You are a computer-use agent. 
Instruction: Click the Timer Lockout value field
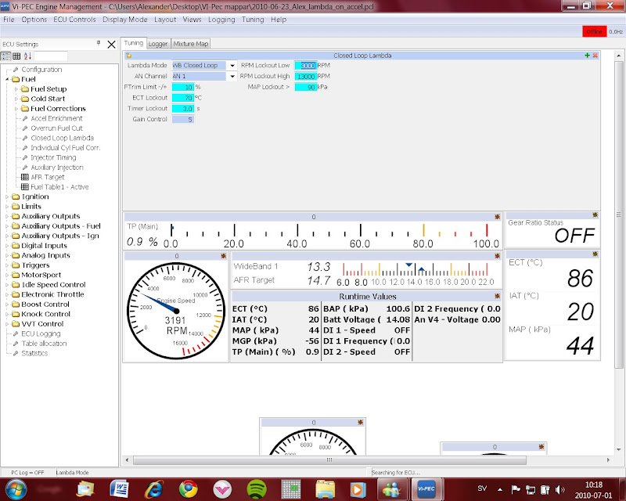(183, 109)
